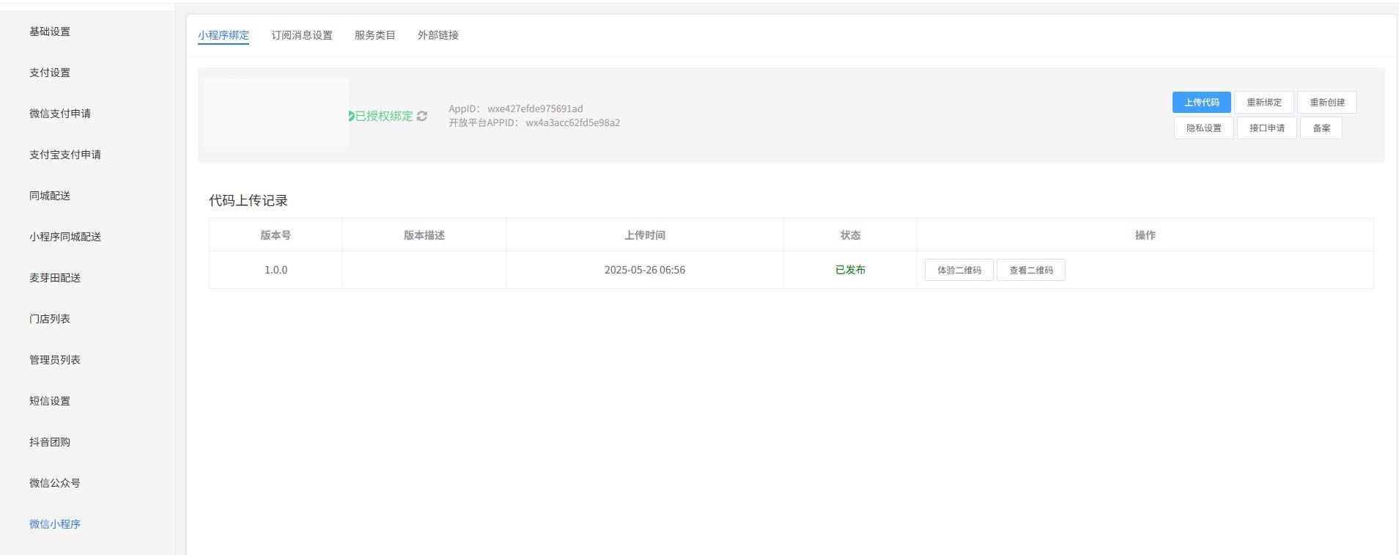This screenshot has width=1399, height=555.
Task: Select the 外部链接 tab
Action: [x=438, y=35]
